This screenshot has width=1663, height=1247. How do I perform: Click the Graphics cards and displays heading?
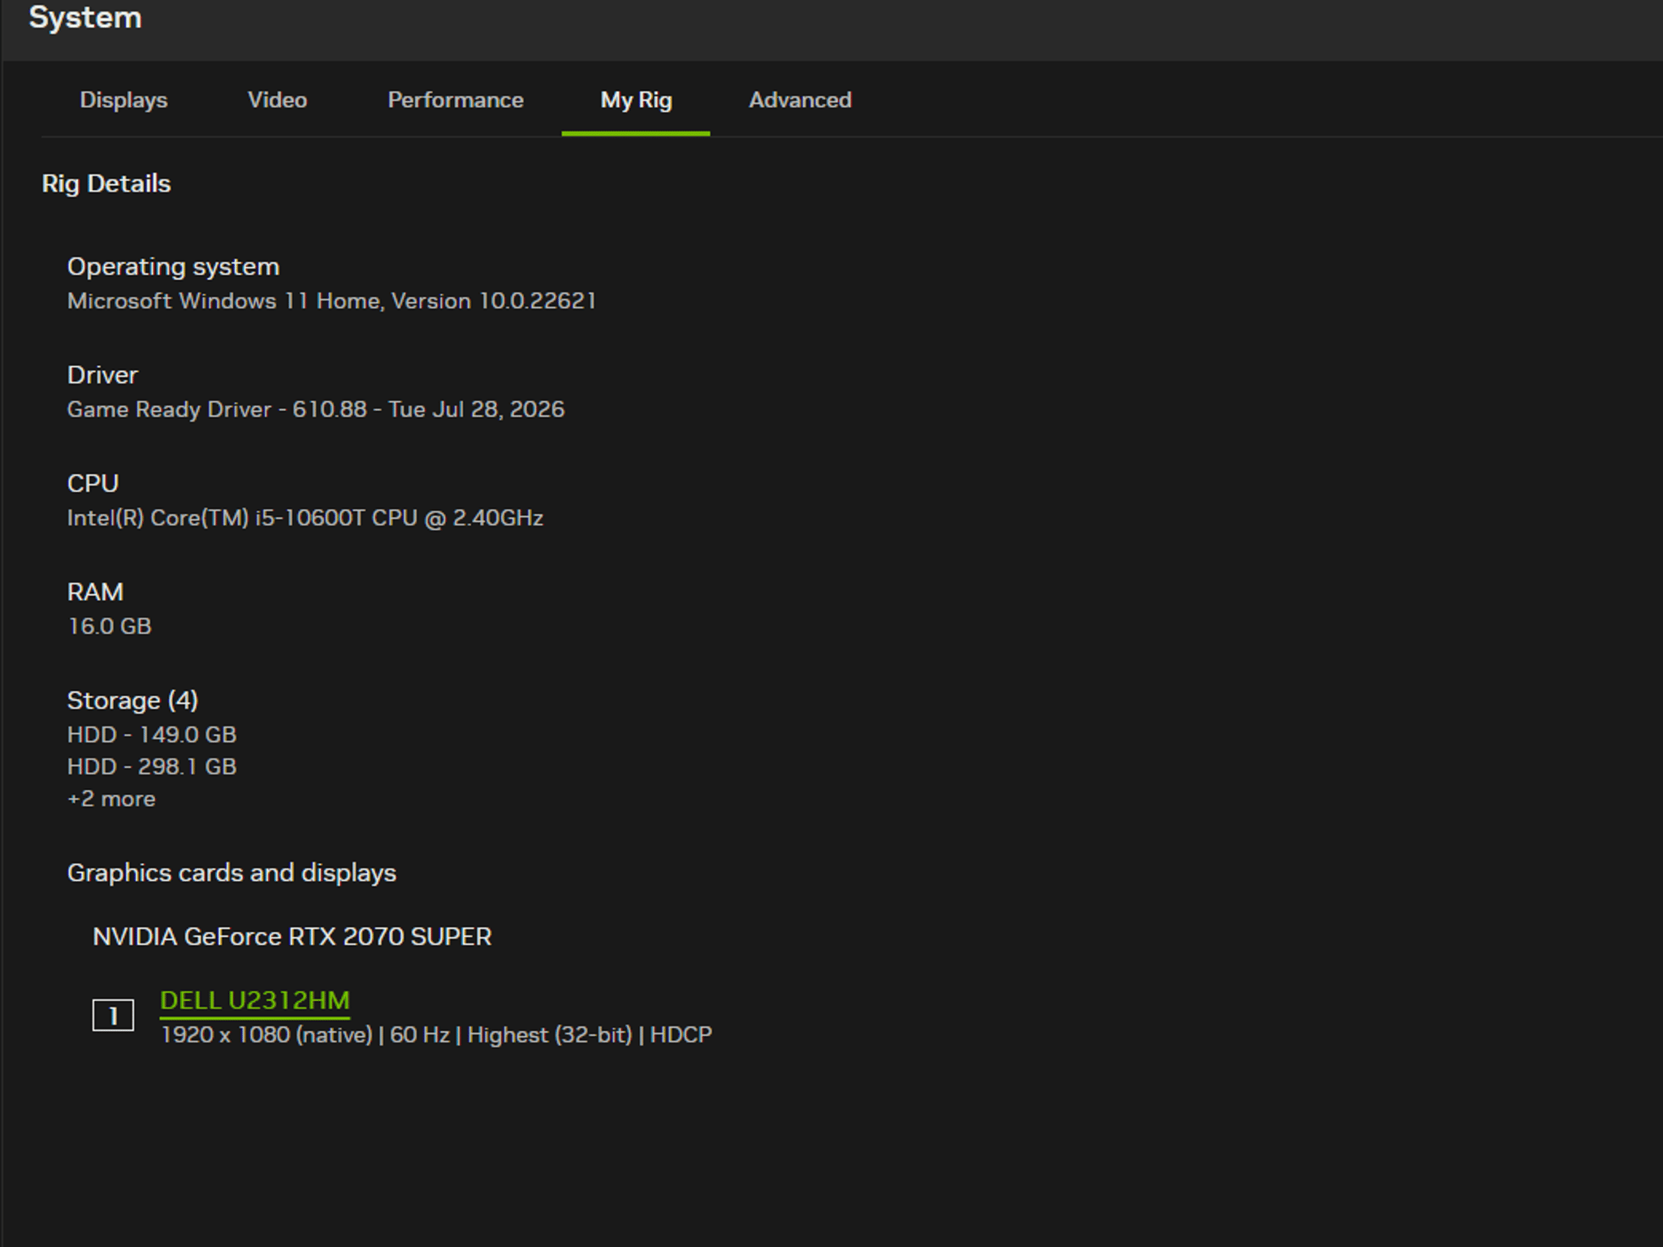coord(232,873)
